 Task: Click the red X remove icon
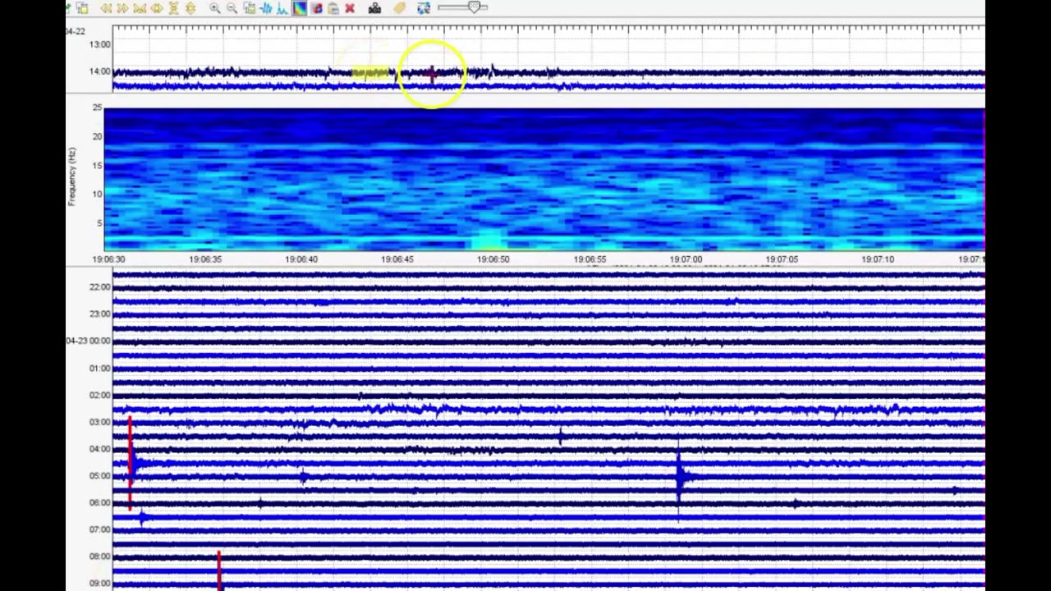point(351,8)
